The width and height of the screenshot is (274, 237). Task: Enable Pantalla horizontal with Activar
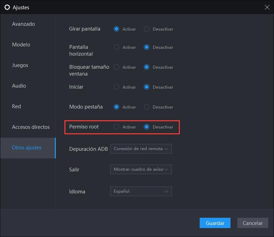coord(116,47)
